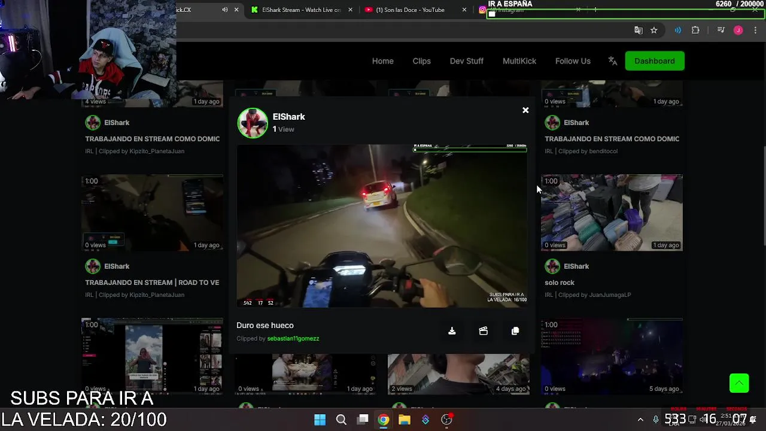Image resolution: width=766 pixels, height=431 pixels.
Task: Open ElShark avatar on solo rock card
Action: [x=552, y=266]
